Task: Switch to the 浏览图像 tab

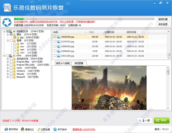Action: [79, 63]
